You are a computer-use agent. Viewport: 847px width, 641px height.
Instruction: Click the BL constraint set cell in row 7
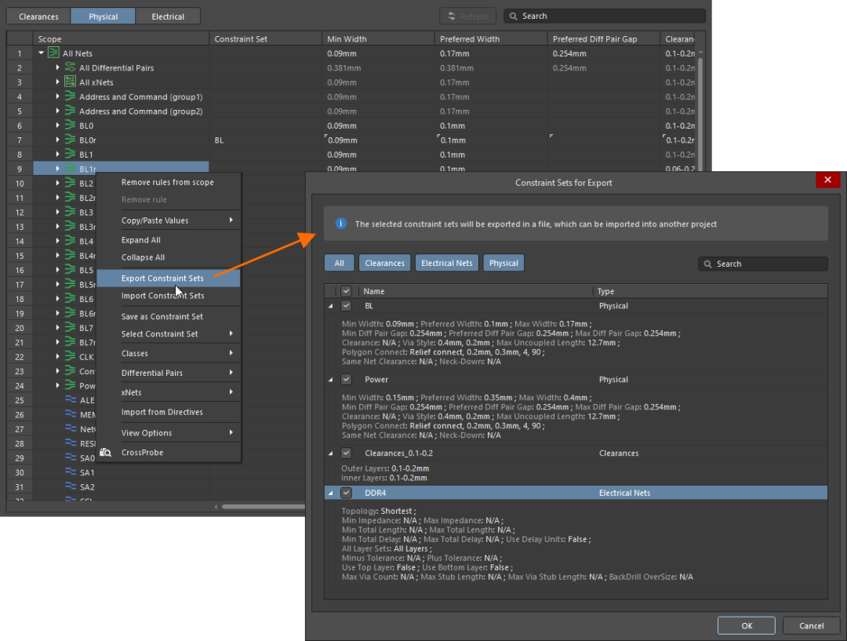coord(265,140)
